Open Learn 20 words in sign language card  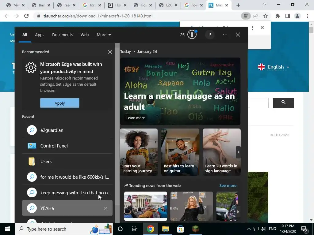coord(222,152)
